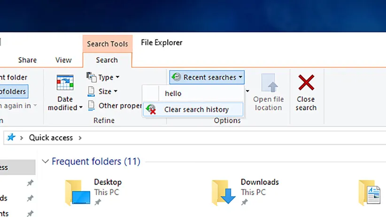Expand the chevron after Quick access path
The image size is (386, 217).
(x=80, y=138)
